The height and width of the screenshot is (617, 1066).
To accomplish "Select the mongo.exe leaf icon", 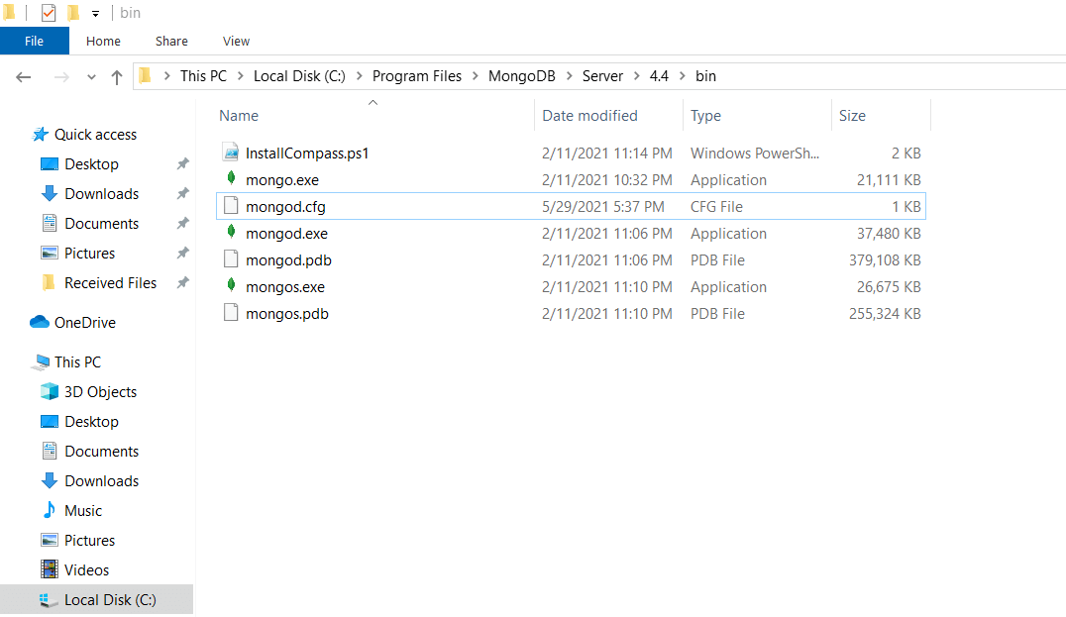I will pyautogui.click(x=231, y=178).
